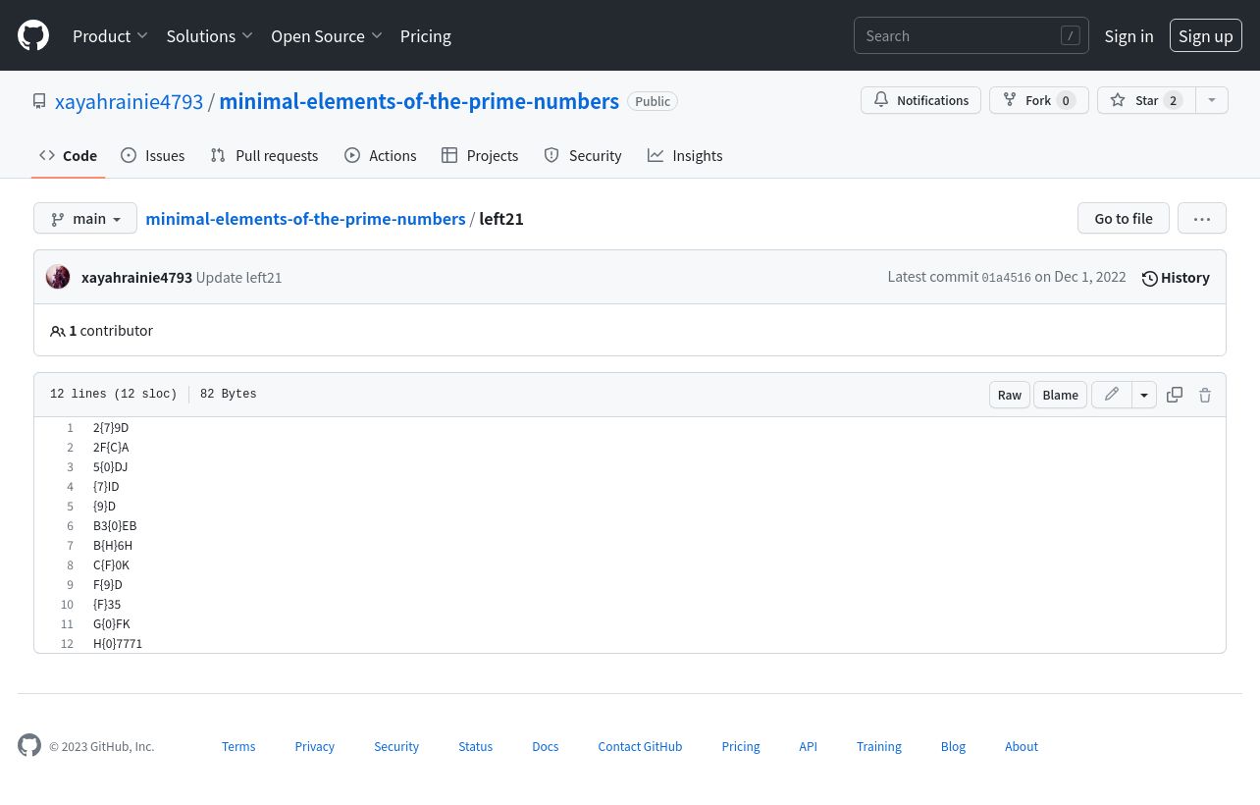
Task: View file History
Action: [1176, 278]
